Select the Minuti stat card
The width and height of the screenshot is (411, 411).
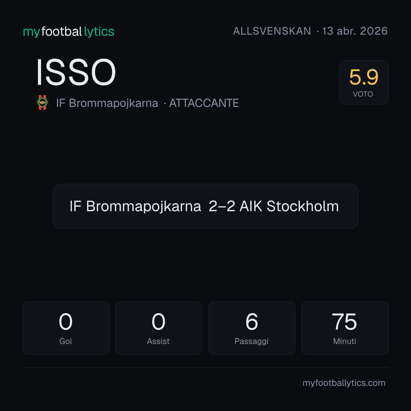[345, 328]
